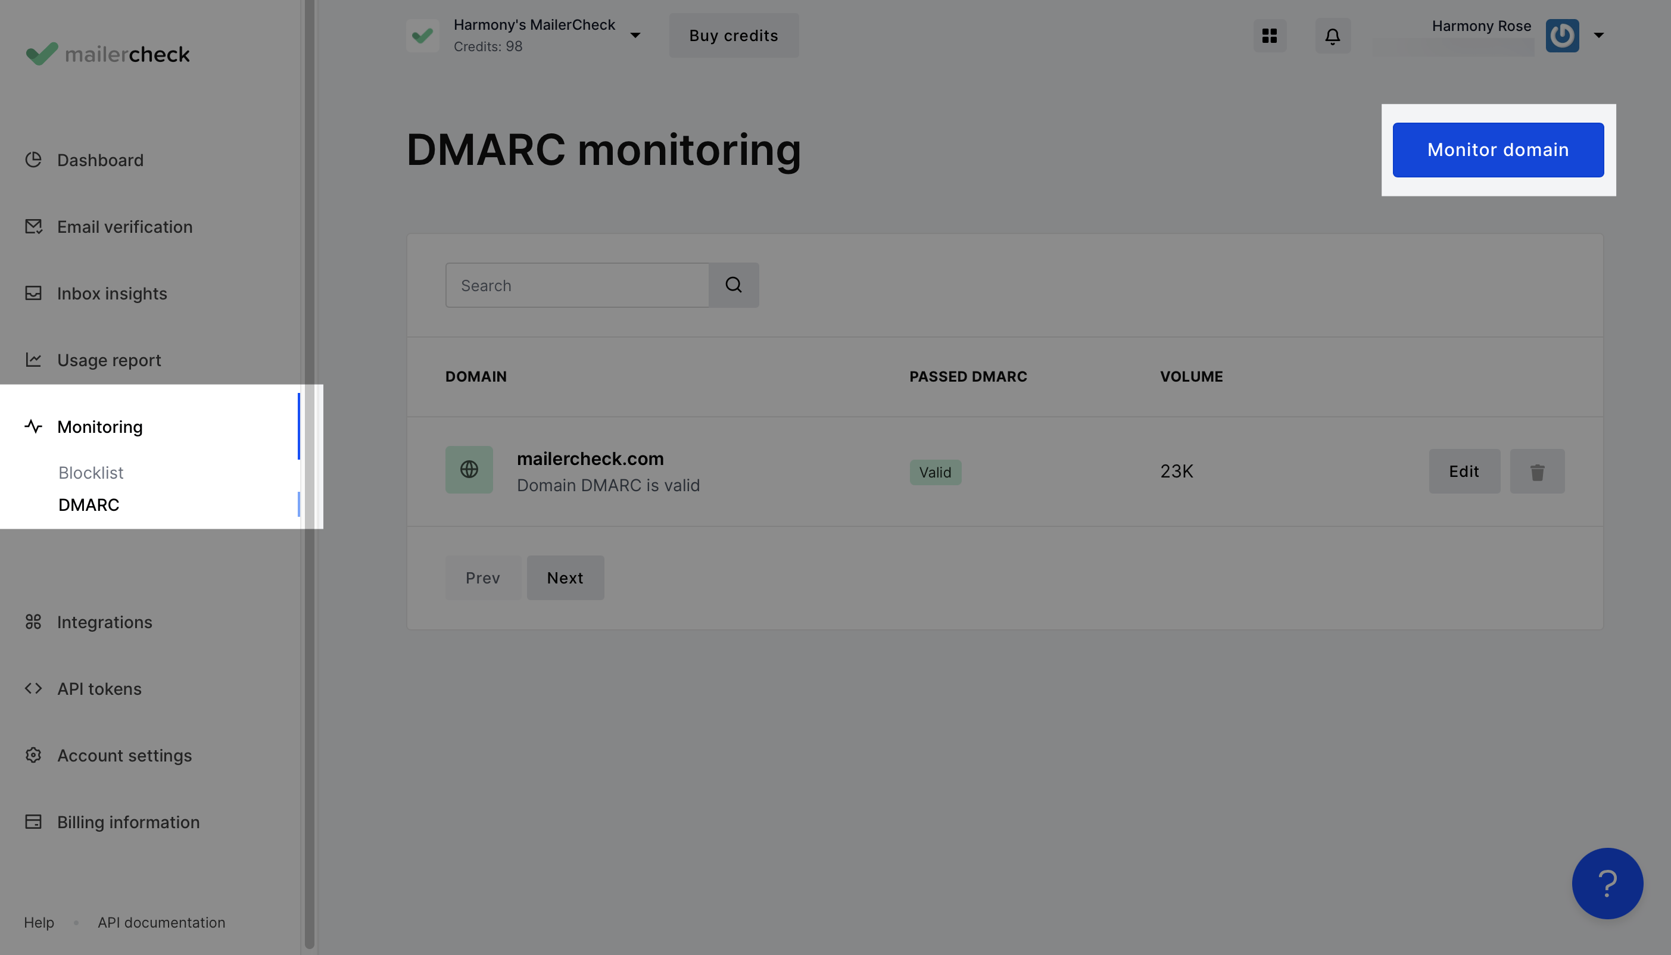The image size is (1671, 955).
Task: Click the Buy credits button
Action: point(734,35)
